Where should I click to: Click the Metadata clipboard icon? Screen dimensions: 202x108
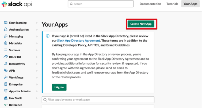(6, 43)
